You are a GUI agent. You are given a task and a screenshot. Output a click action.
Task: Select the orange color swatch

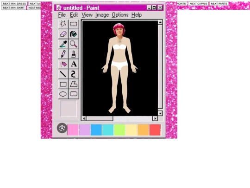pos(143,130)
